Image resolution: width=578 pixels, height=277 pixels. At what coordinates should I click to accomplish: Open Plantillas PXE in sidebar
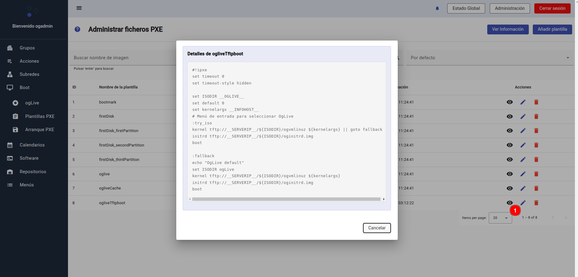[x=40, y=116]
